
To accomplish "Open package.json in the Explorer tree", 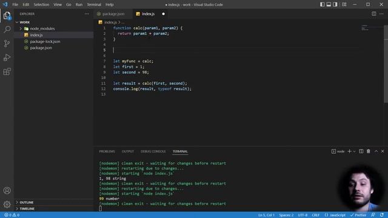I will pyautogui.click(x=54, y=48).
